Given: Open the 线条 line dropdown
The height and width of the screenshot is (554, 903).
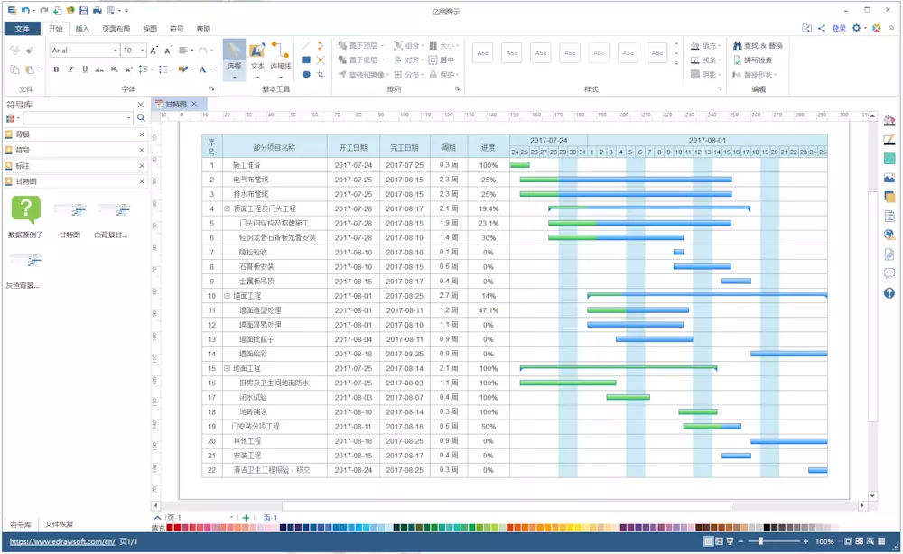Looking at the screenshot, I should coord(706,60).
